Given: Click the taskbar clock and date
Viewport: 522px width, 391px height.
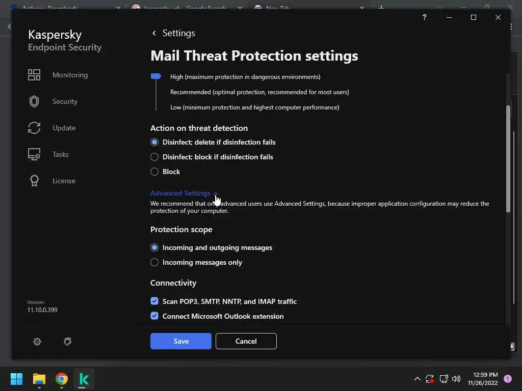Looking at the screenshot, I should coord(483,379).
